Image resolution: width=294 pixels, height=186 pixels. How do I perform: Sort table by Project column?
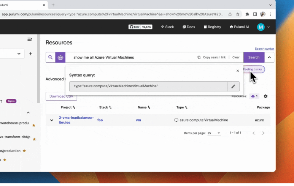[68, 107]
